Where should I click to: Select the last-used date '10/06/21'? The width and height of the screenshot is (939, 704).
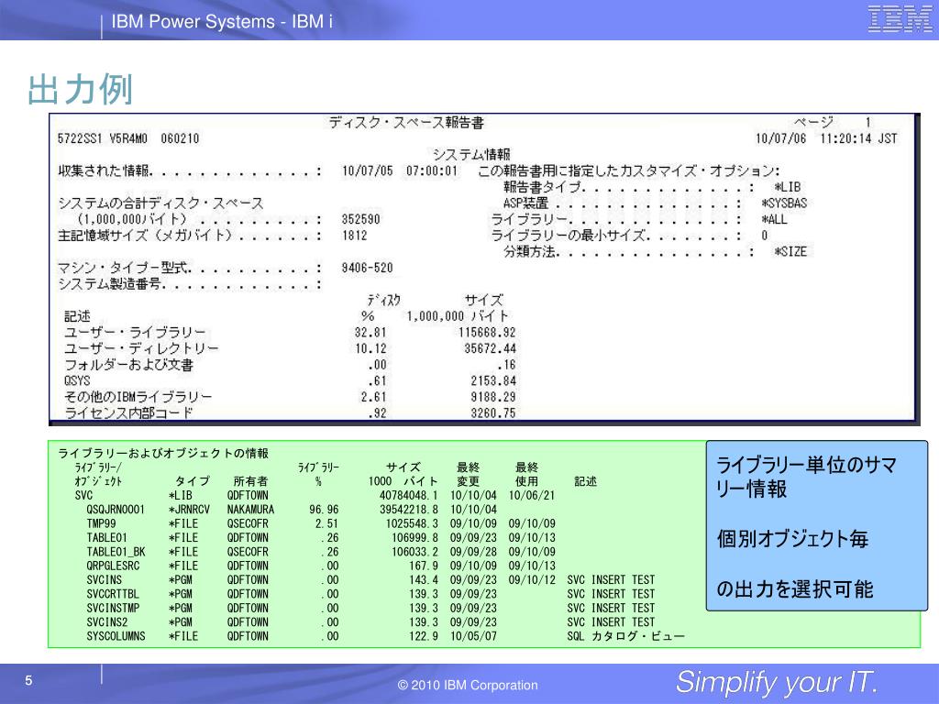coord(532,496)
